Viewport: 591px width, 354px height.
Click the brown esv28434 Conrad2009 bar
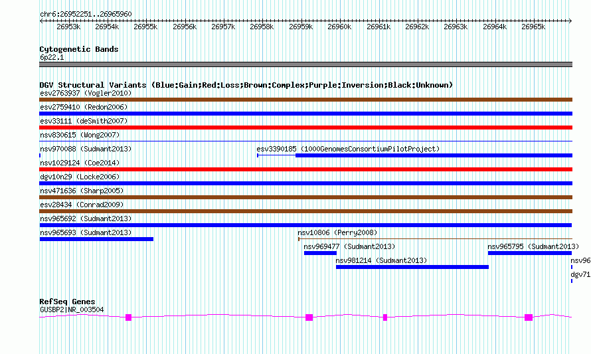305,211
